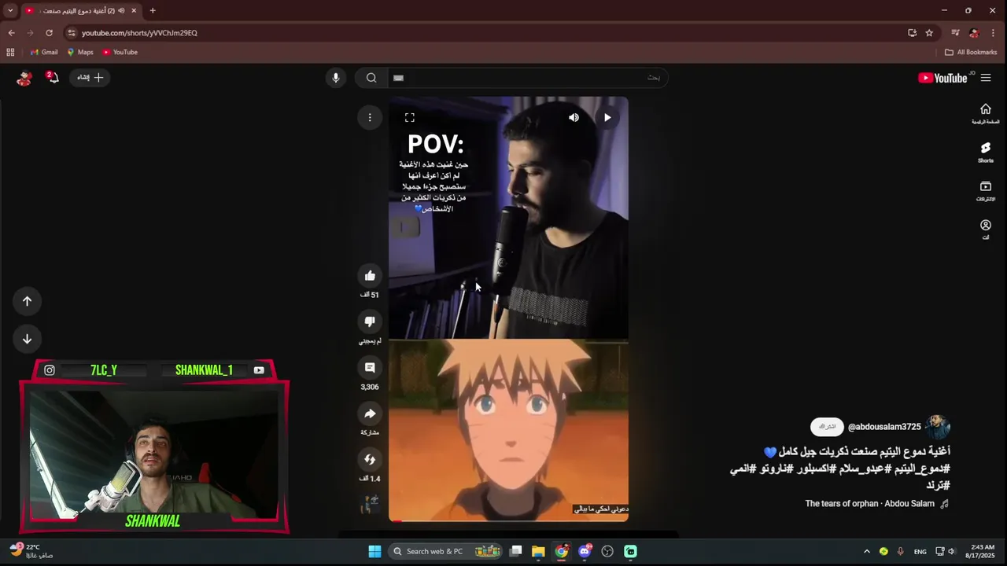Switch the ENG input language
The height and width of the screenshot is (566, 1007).
point(920,551)
